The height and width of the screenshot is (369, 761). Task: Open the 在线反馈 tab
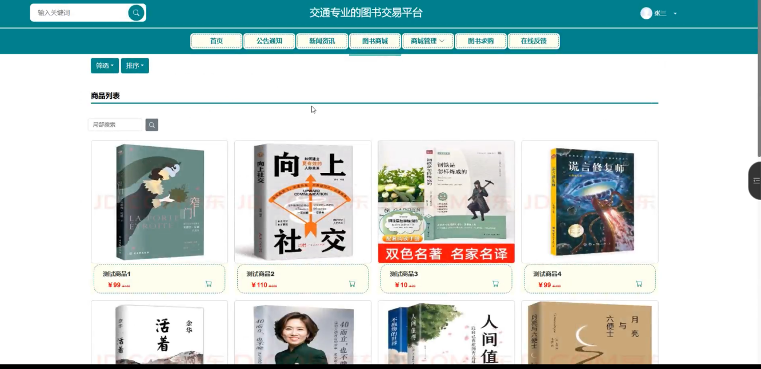pos(534,41)
